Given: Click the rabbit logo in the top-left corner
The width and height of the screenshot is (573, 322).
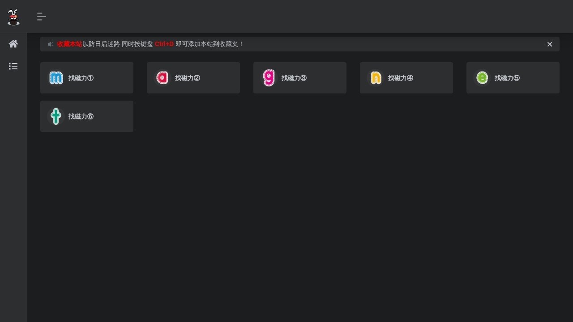Looking at the screenshot, I should click(13, 17).
